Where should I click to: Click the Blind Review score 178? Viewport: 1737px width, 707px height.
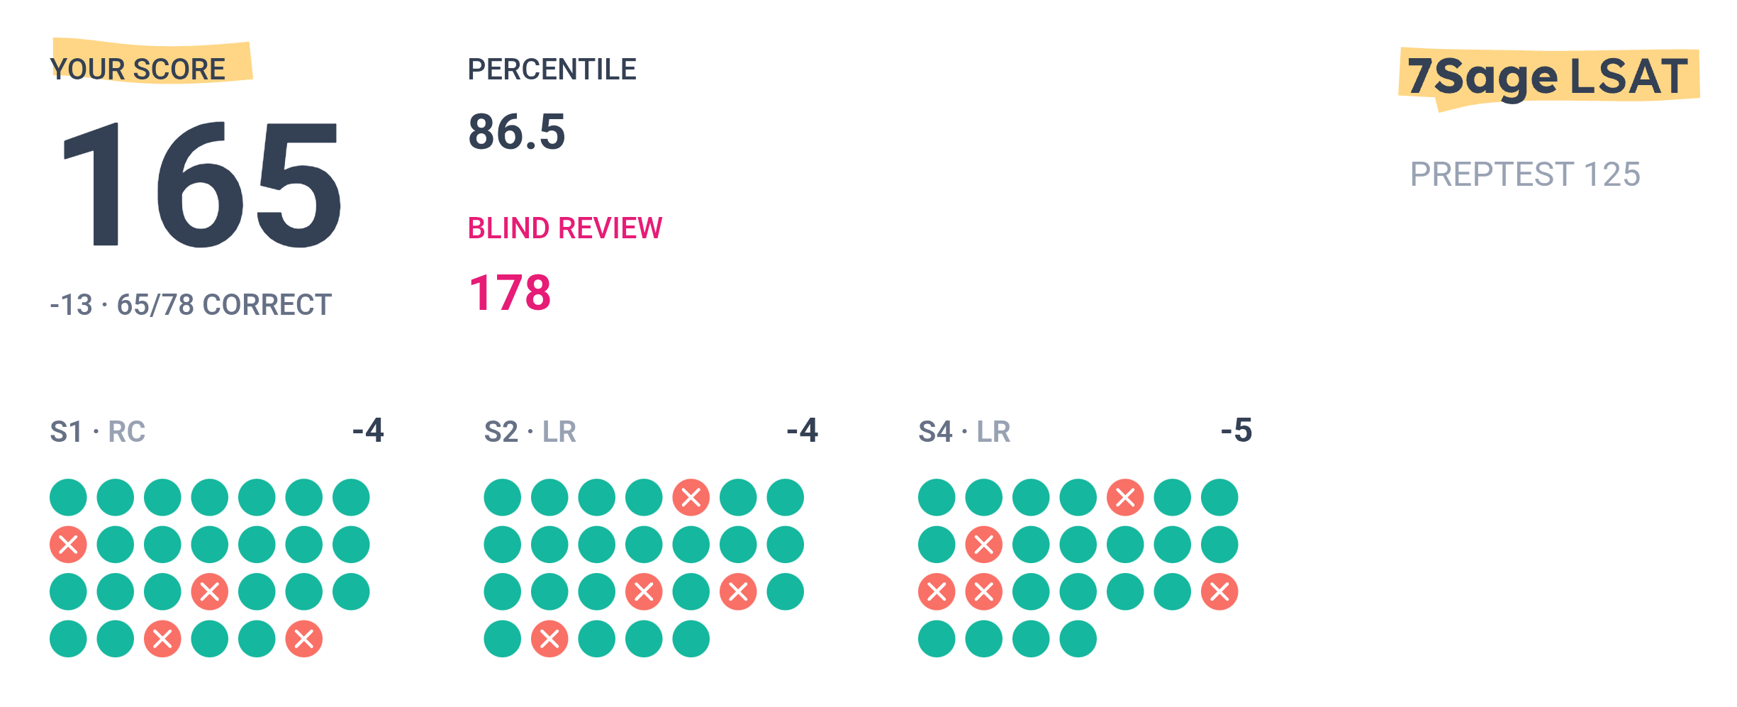510,292
